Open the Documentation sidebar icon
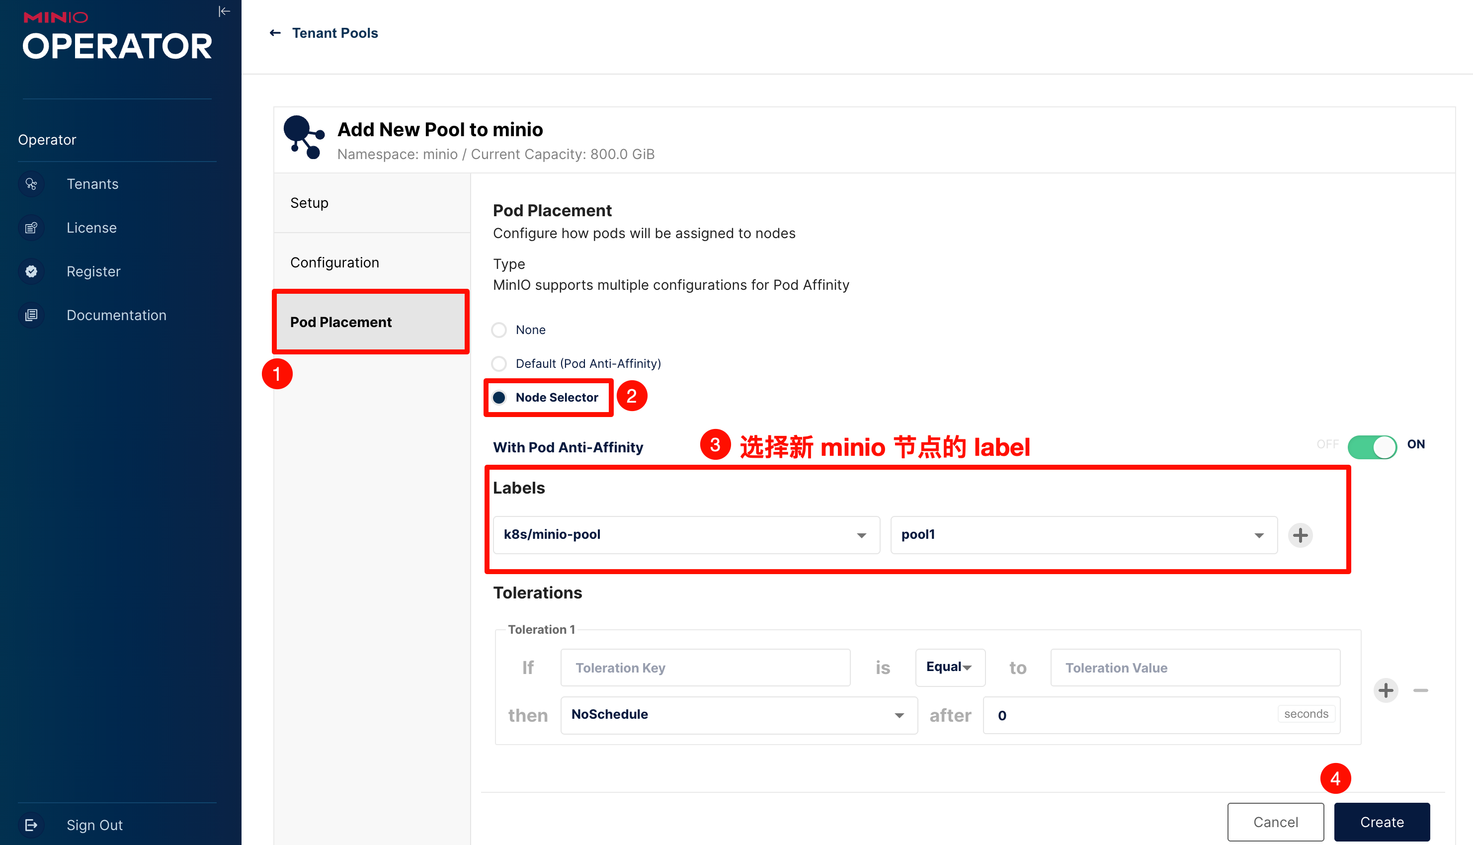This screenshot has width=1473, height=845. click(x=31, y=315)
